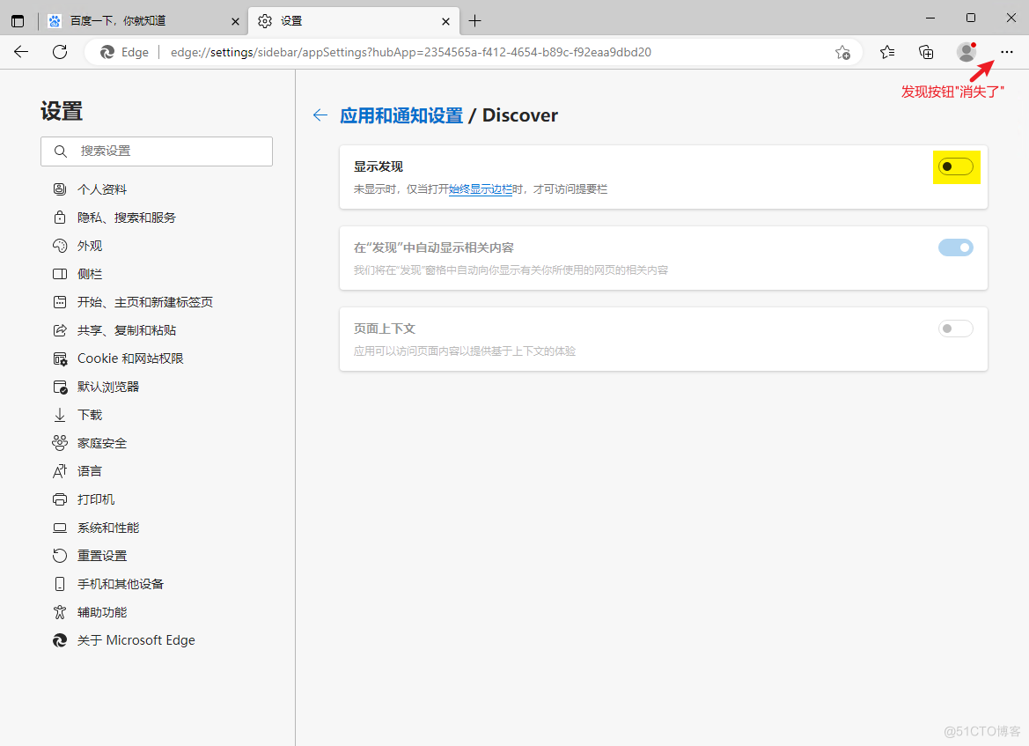The height and width of the screenshot is (746, 1029).
Task: Refresh the page with reload icon
Action: coord(60,52)
